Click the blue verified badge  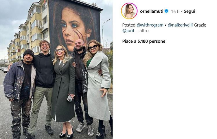(x=166, y=11)
